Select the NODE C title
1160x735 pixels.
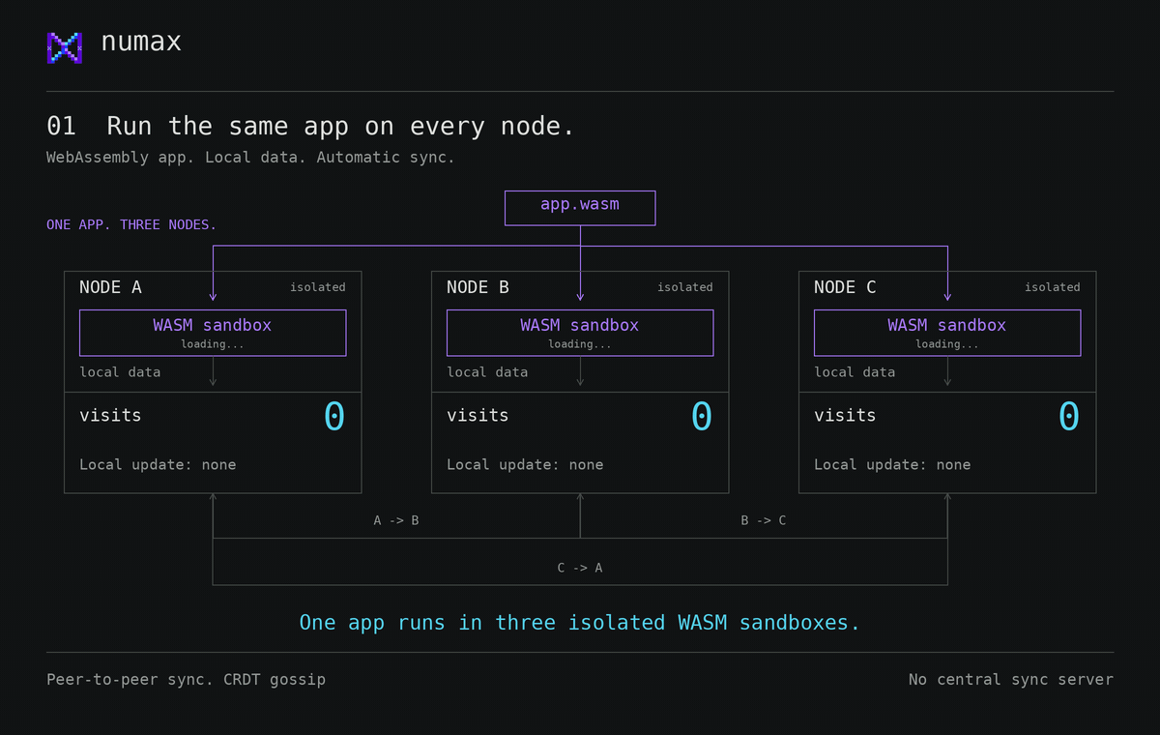(x=845, y=287)
